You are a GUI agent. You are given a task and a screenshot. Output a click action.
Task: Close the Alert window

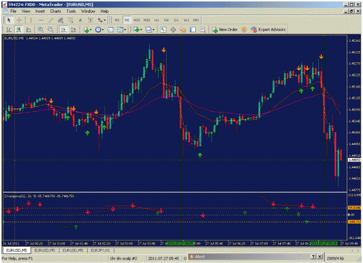pos(319,257)
